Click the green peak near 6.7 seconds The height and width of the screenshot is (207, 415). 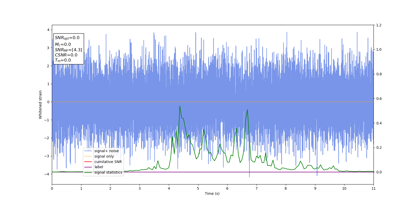[x=247, y=110]
